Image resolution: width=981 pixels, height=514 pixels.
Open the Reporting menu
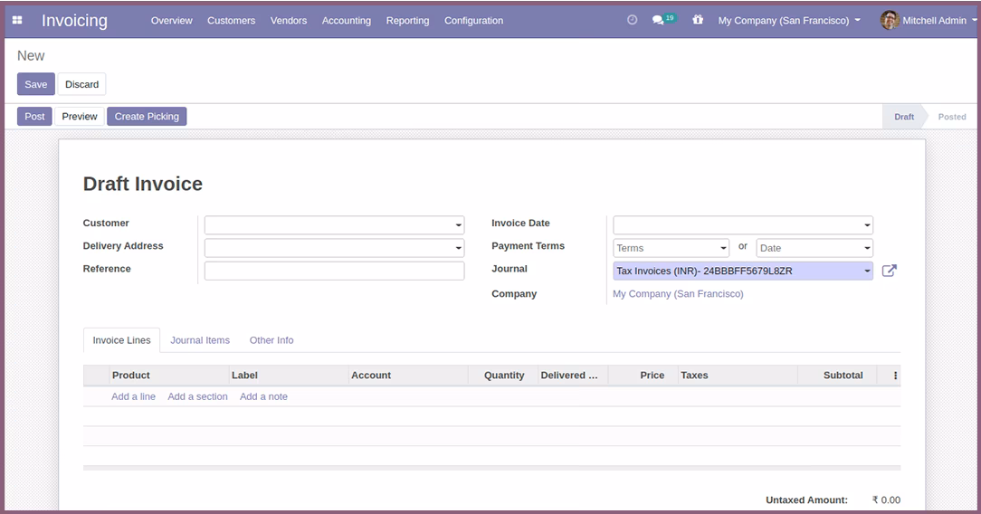click(407, 20)
